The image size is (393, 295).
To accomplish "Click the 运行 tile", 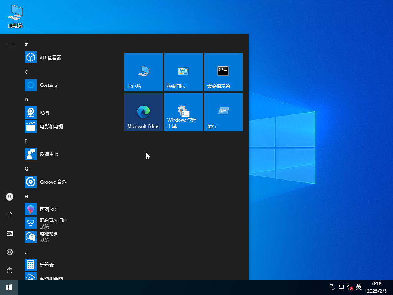I will (x=223, y=112).
